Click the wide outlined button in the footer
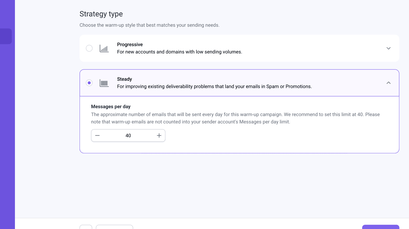This screenshot has height=229, width=409. tap(114, 227)
